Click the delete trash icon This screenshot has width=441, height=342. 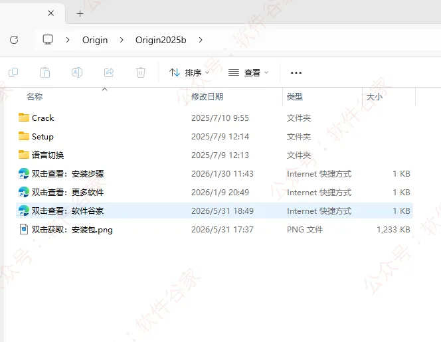point(141,72)
